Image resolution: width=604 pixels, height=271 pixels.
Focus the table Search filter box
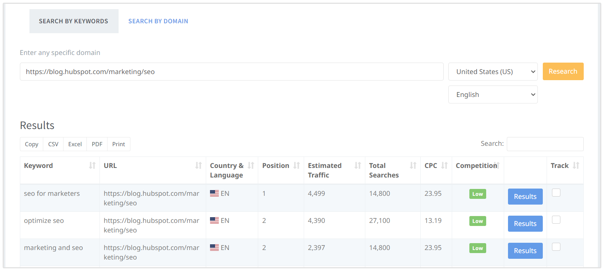tap(545, 144)
